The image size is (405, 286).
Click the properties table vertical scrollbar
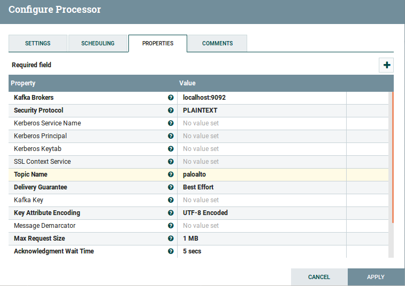[393, 157]
